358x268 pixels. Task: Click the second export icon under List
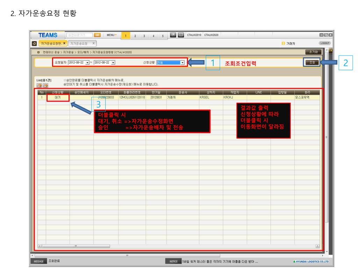click(x=46, y=86)
